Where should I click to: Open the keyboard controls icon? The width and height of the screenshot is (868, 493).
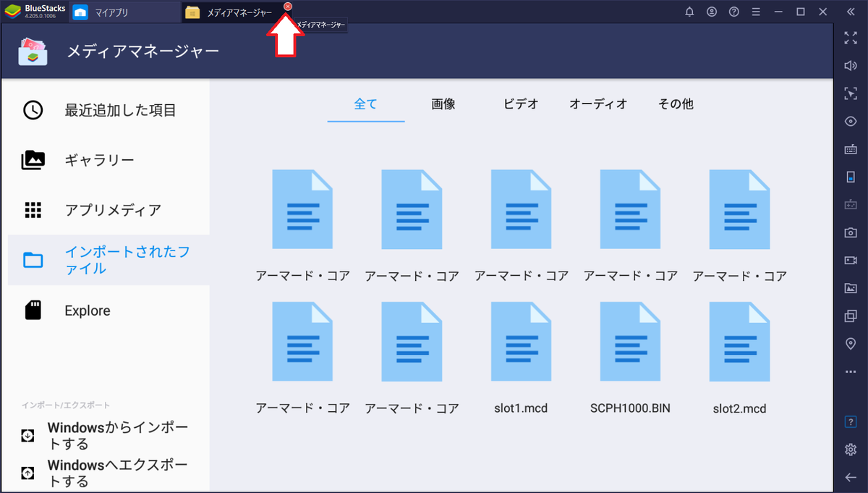[851, 149]
